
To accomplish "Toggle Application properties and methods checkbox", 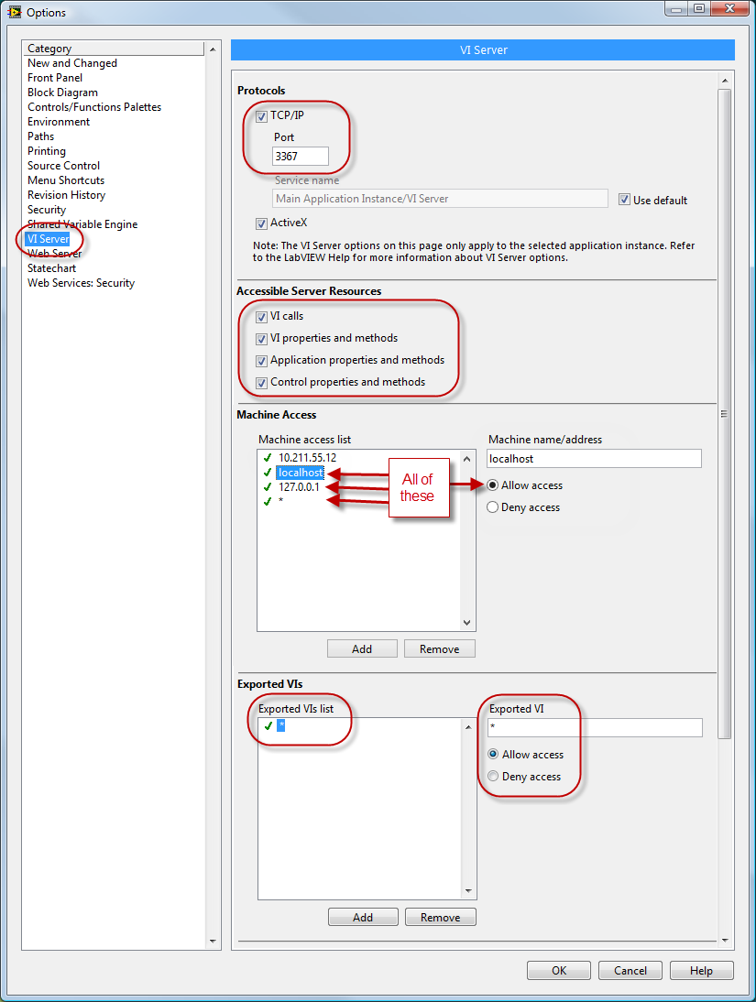I will pyautogui.click(x=261, y=361).
